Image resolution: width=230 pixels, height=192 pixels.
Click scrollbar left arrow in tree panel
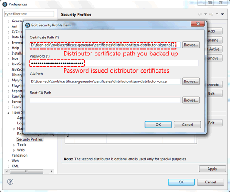tap(7, 171)
